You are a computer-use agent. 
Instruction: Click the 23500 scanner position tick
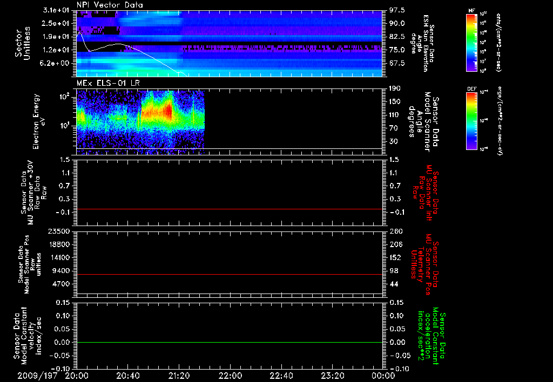click(x=59, y=231)
